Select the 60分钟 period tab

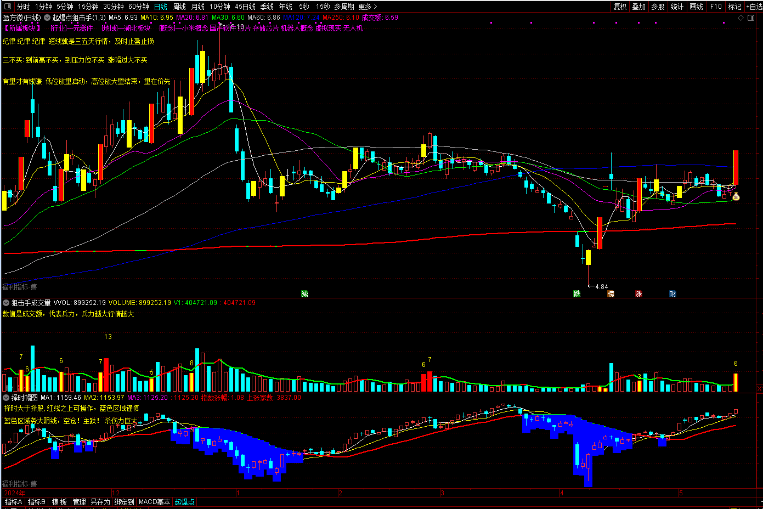[138, 7]
